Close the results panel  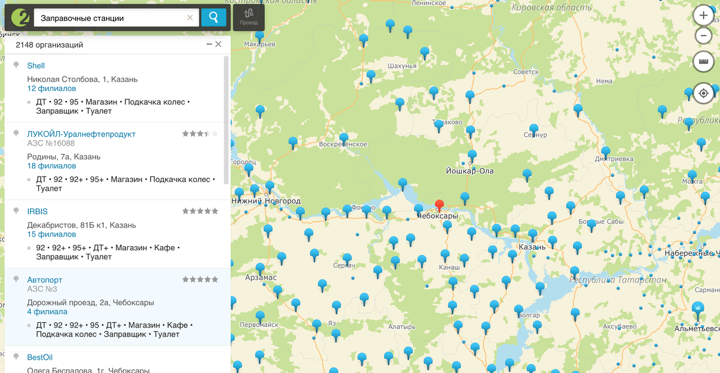218,45
